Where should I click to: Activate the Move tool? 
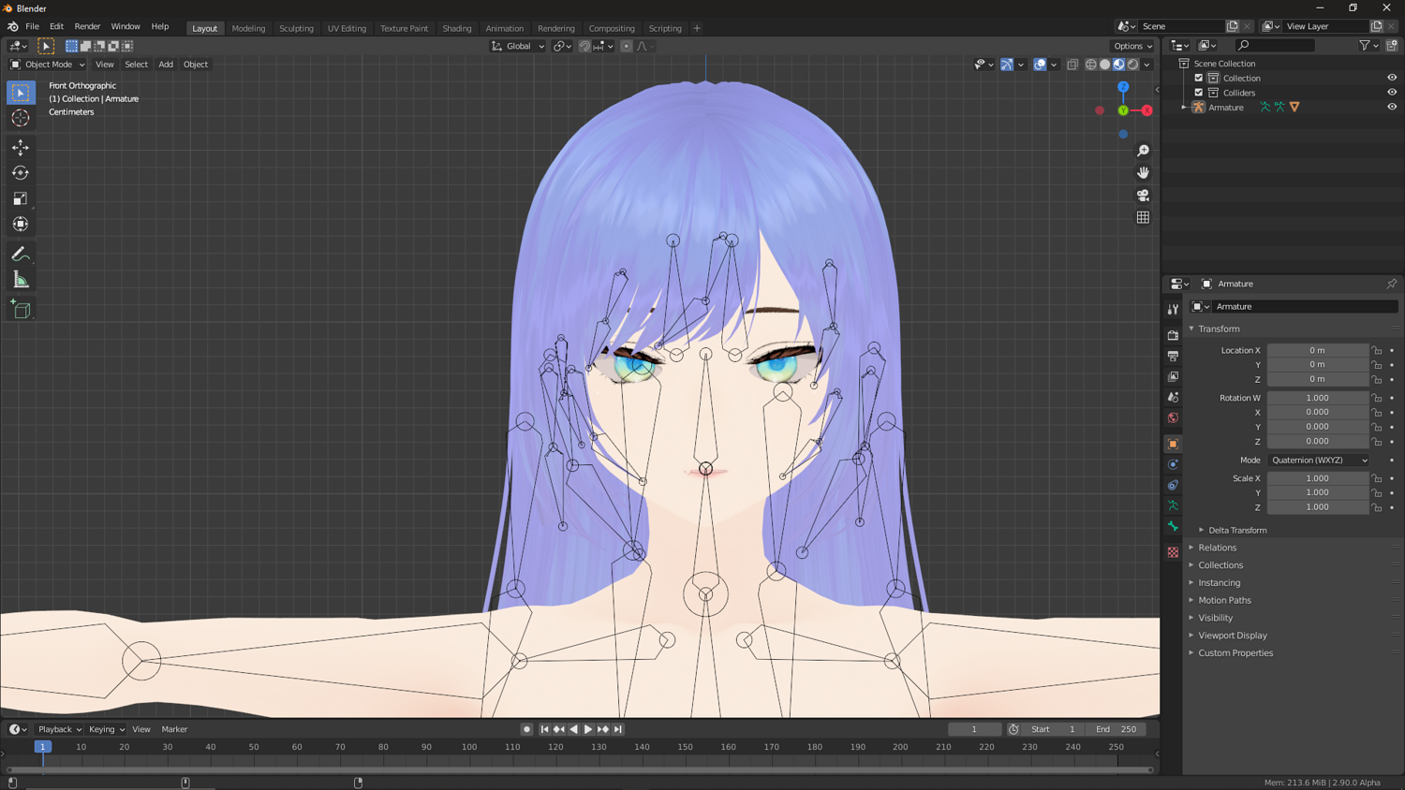click(21, 147)
